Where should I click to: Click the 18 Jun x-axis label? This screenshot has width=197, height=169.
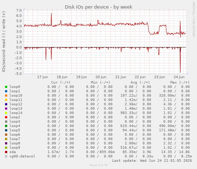click(62, 77)
